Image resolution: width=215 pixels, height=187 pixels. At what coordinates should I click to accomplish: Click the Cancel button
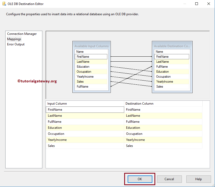(169, 179)
